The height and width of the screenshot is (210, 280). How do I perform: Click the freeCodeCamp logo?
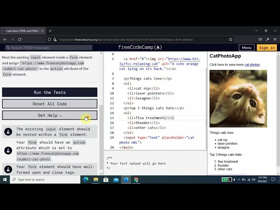140,48
